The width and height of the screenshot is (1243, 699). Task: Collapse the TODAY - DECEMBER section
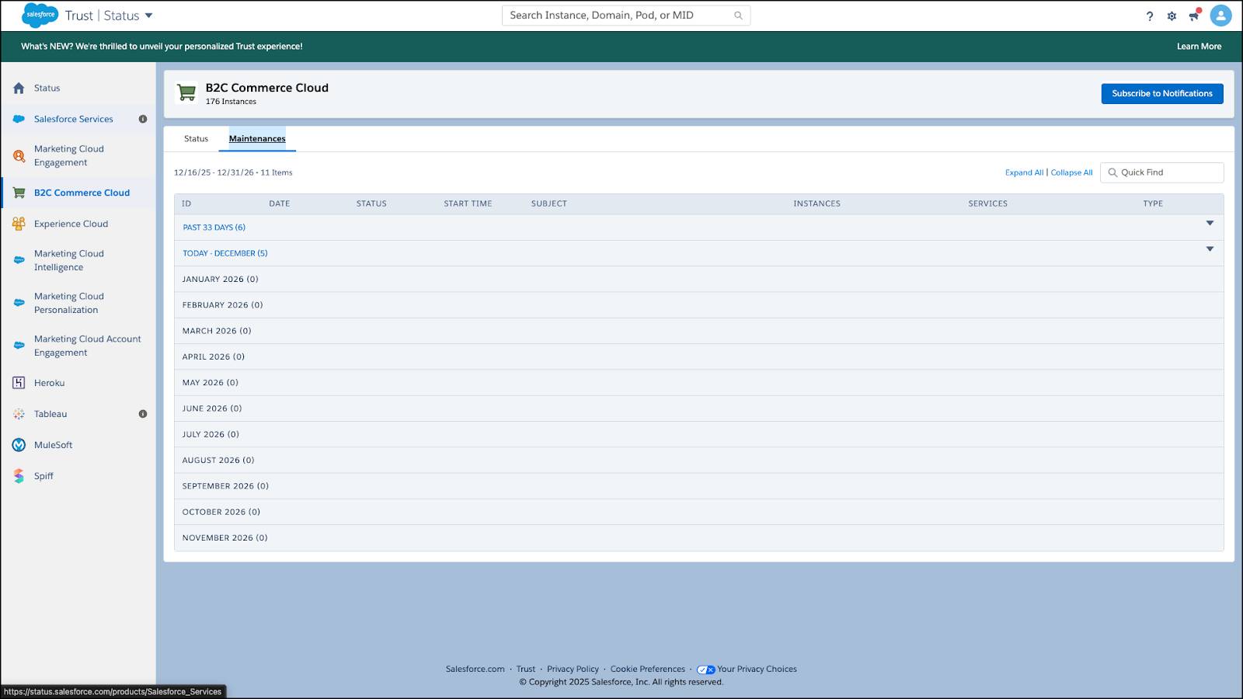[1209, 249]
